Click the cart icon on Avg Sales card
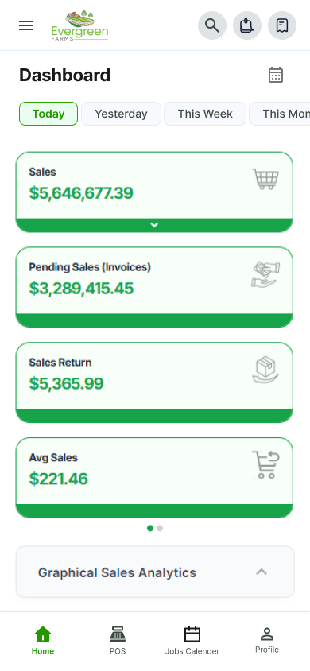 coord(265,465)
